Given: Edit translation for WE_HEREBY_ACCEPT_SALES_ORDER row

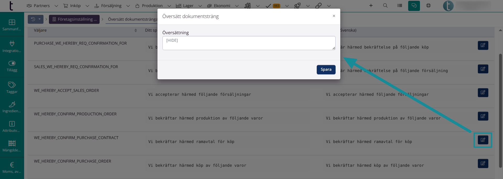Looking at the screenshot, I should [483, 93].
